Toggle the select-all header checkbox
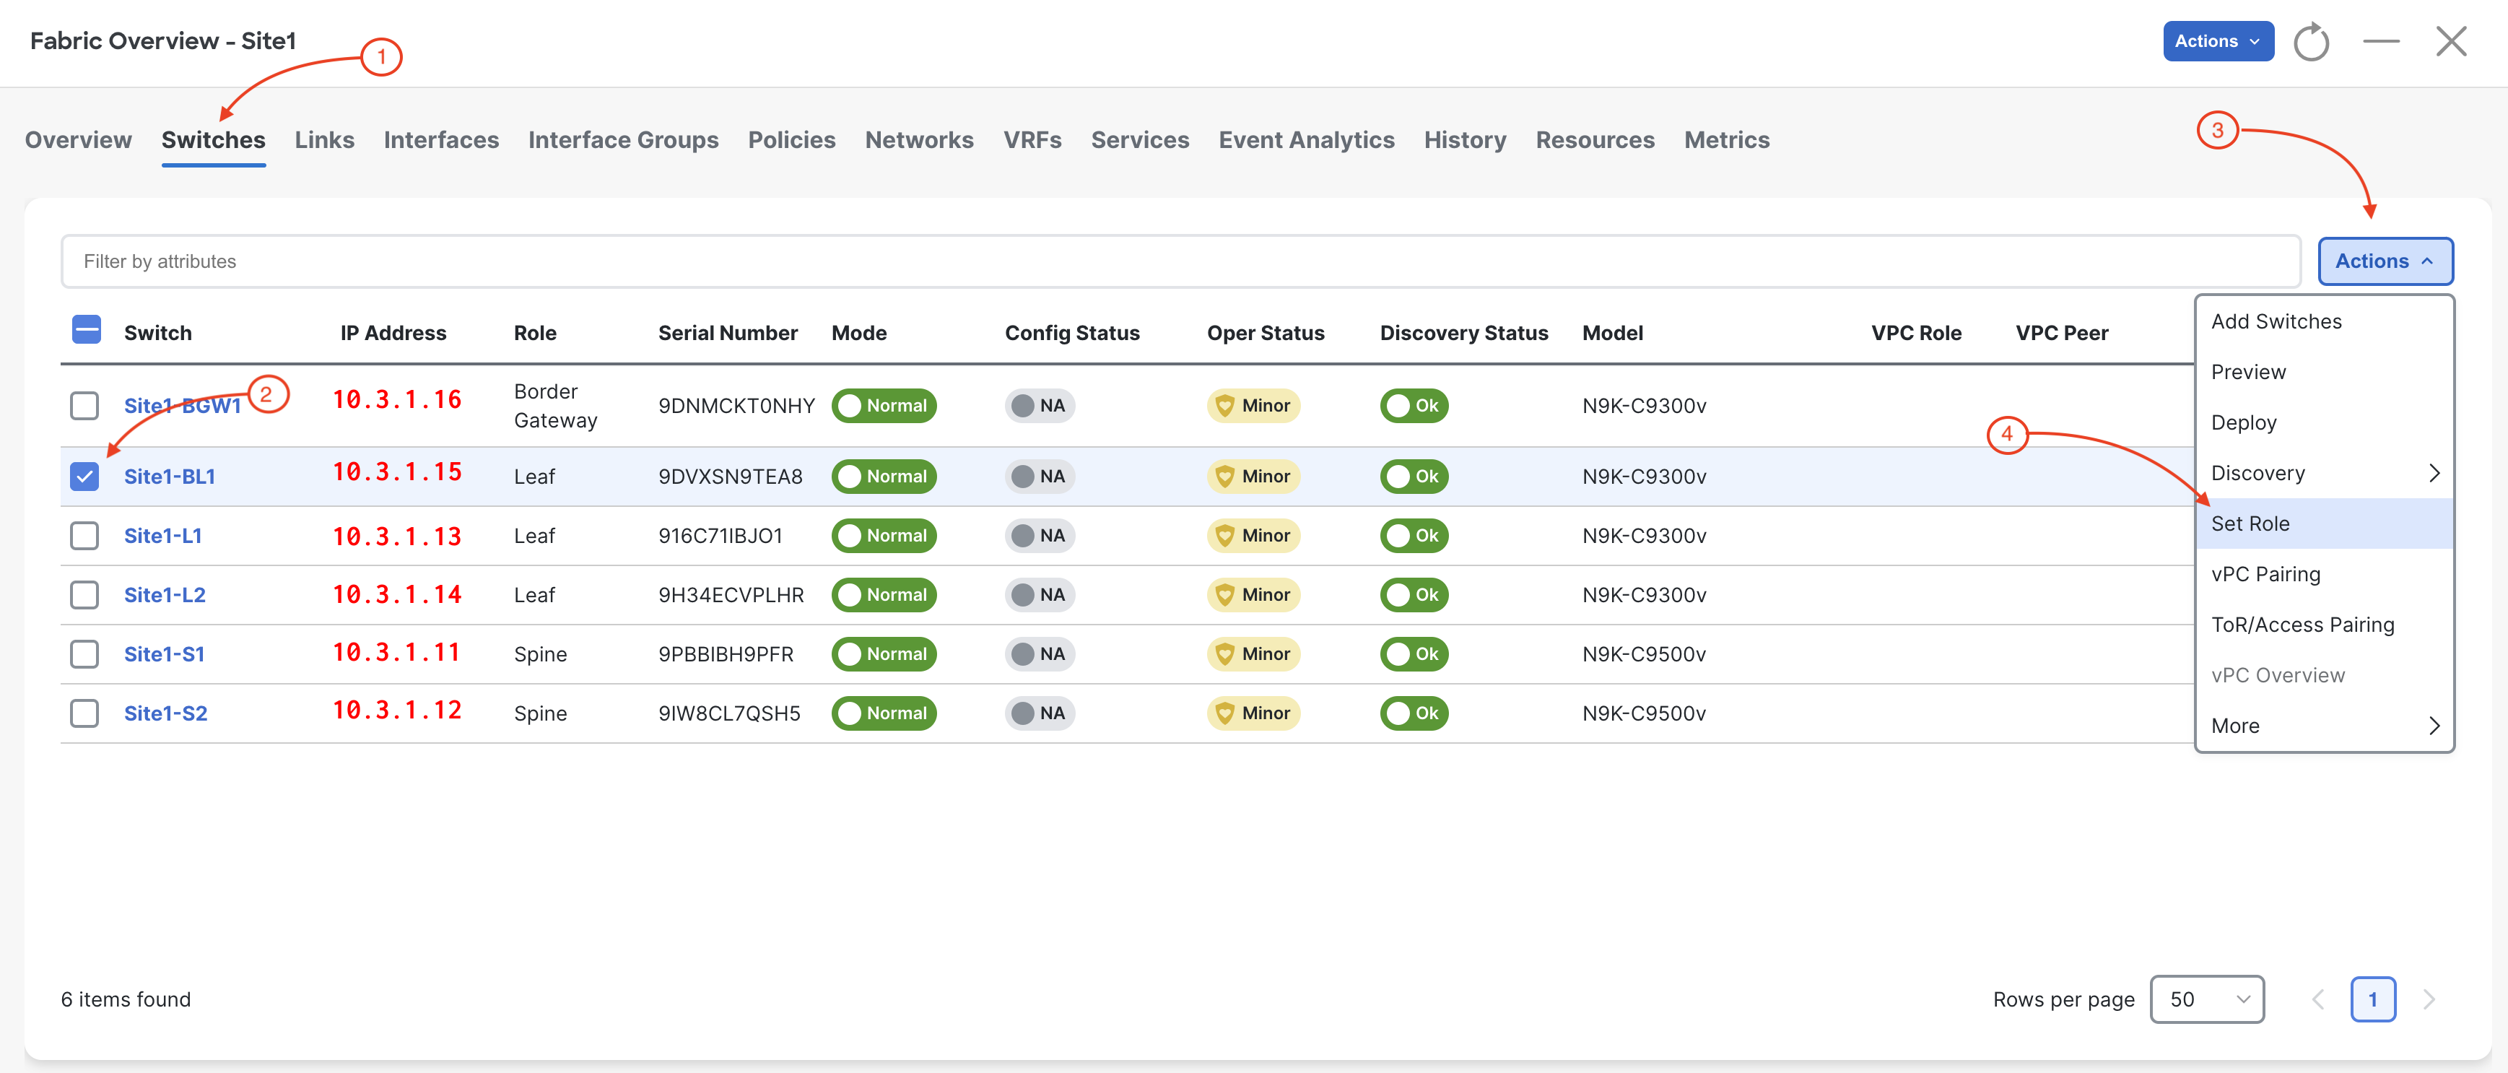This screenshot has height=1073, width=2508. tap(86, 330)
